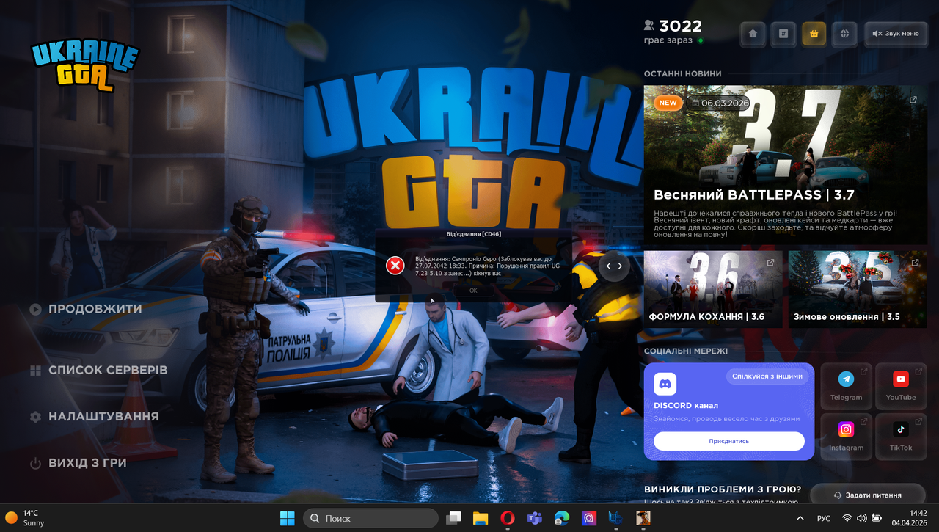Click the Від'єднання [CD46] dialog title

(x=473, y=234)
